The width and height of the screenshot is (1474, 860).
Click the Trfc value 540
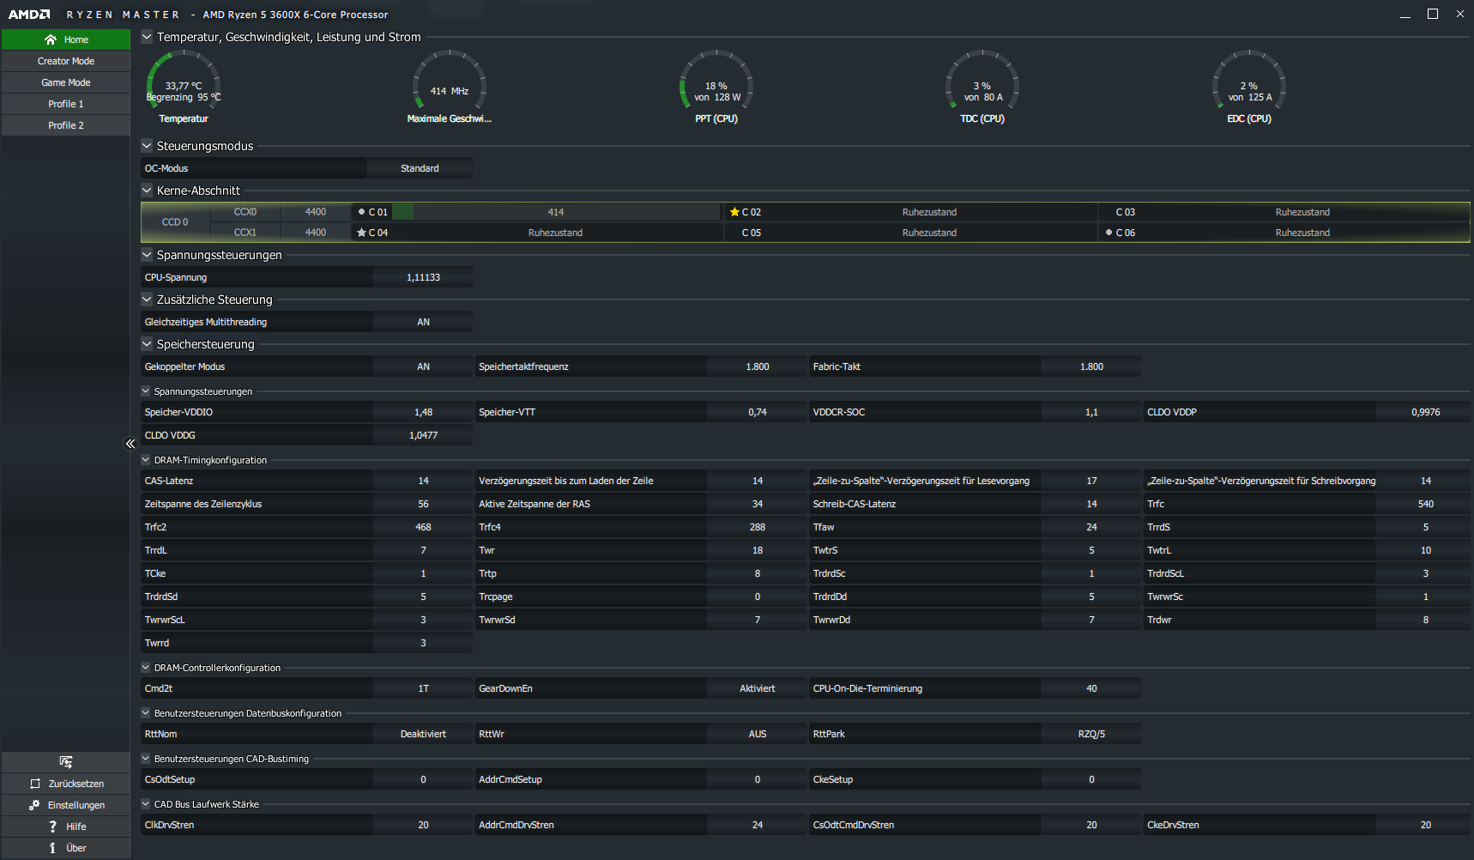(x=1425, y=504)
